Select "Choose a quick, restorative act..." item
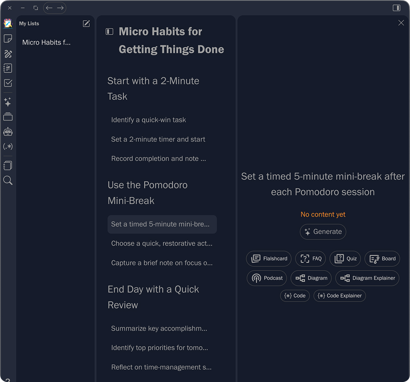 tap(162, 243)
